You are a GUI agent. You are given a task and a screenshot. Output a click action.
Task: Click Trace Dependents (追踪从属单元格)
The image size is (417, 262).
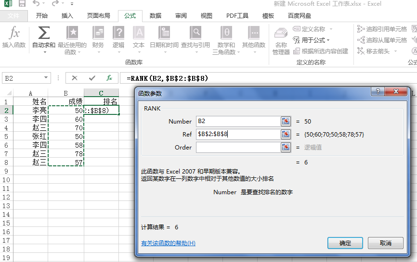coord(382,40)
